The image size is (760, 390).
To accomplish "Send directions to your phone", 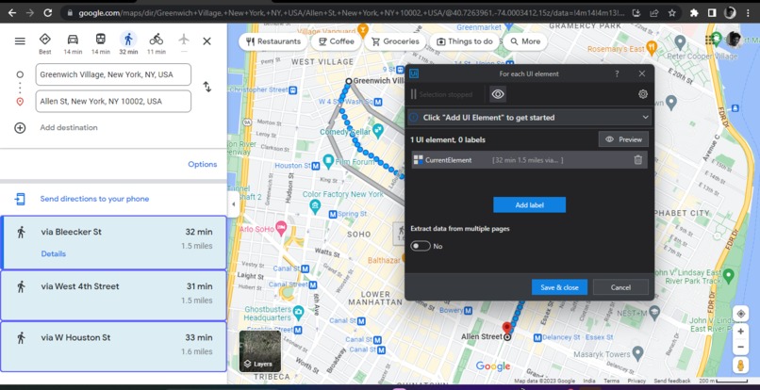I will click(x=94, y=199).
